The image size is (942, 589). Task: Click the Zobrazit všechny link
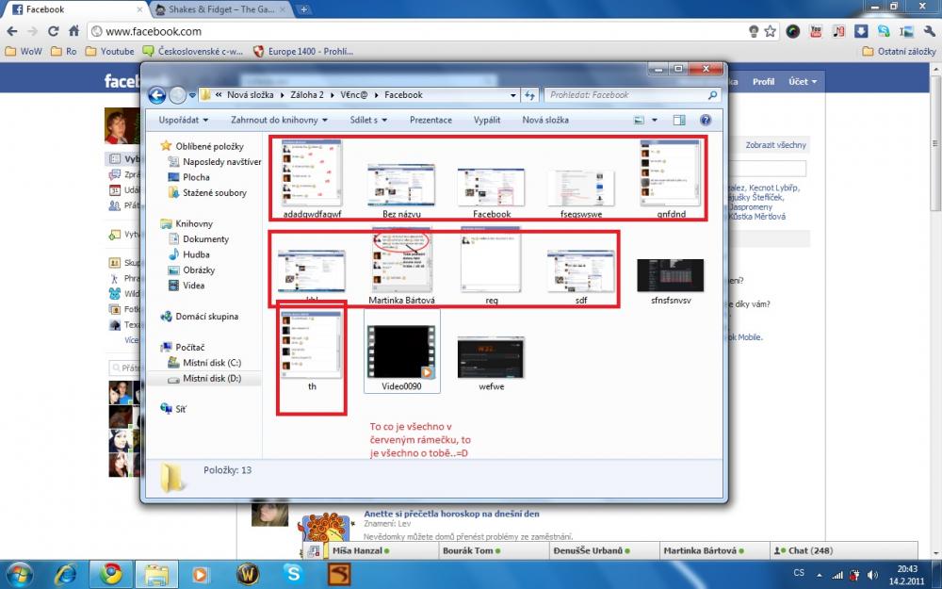(775, 145)
